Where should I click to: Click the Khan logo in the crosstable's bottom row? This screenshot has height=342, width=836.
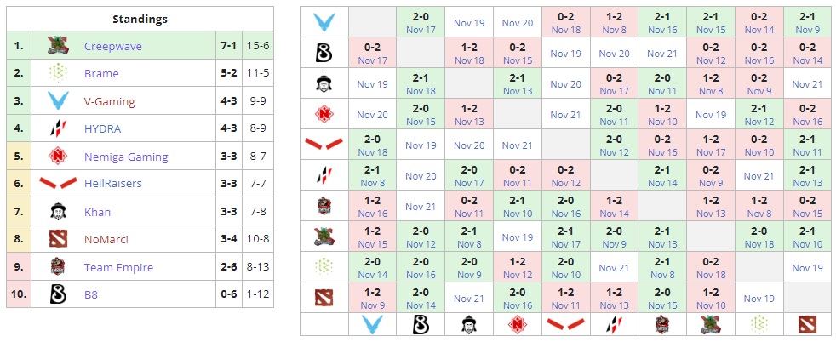(x=469, y=324)
